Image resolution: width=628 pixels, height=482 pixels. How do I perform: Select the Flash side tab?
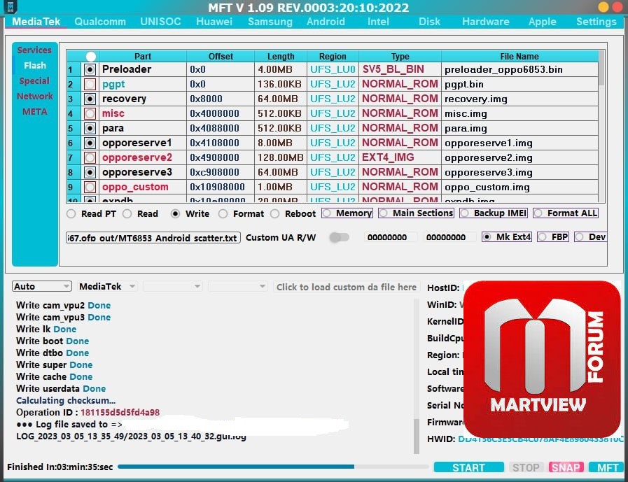35,65
